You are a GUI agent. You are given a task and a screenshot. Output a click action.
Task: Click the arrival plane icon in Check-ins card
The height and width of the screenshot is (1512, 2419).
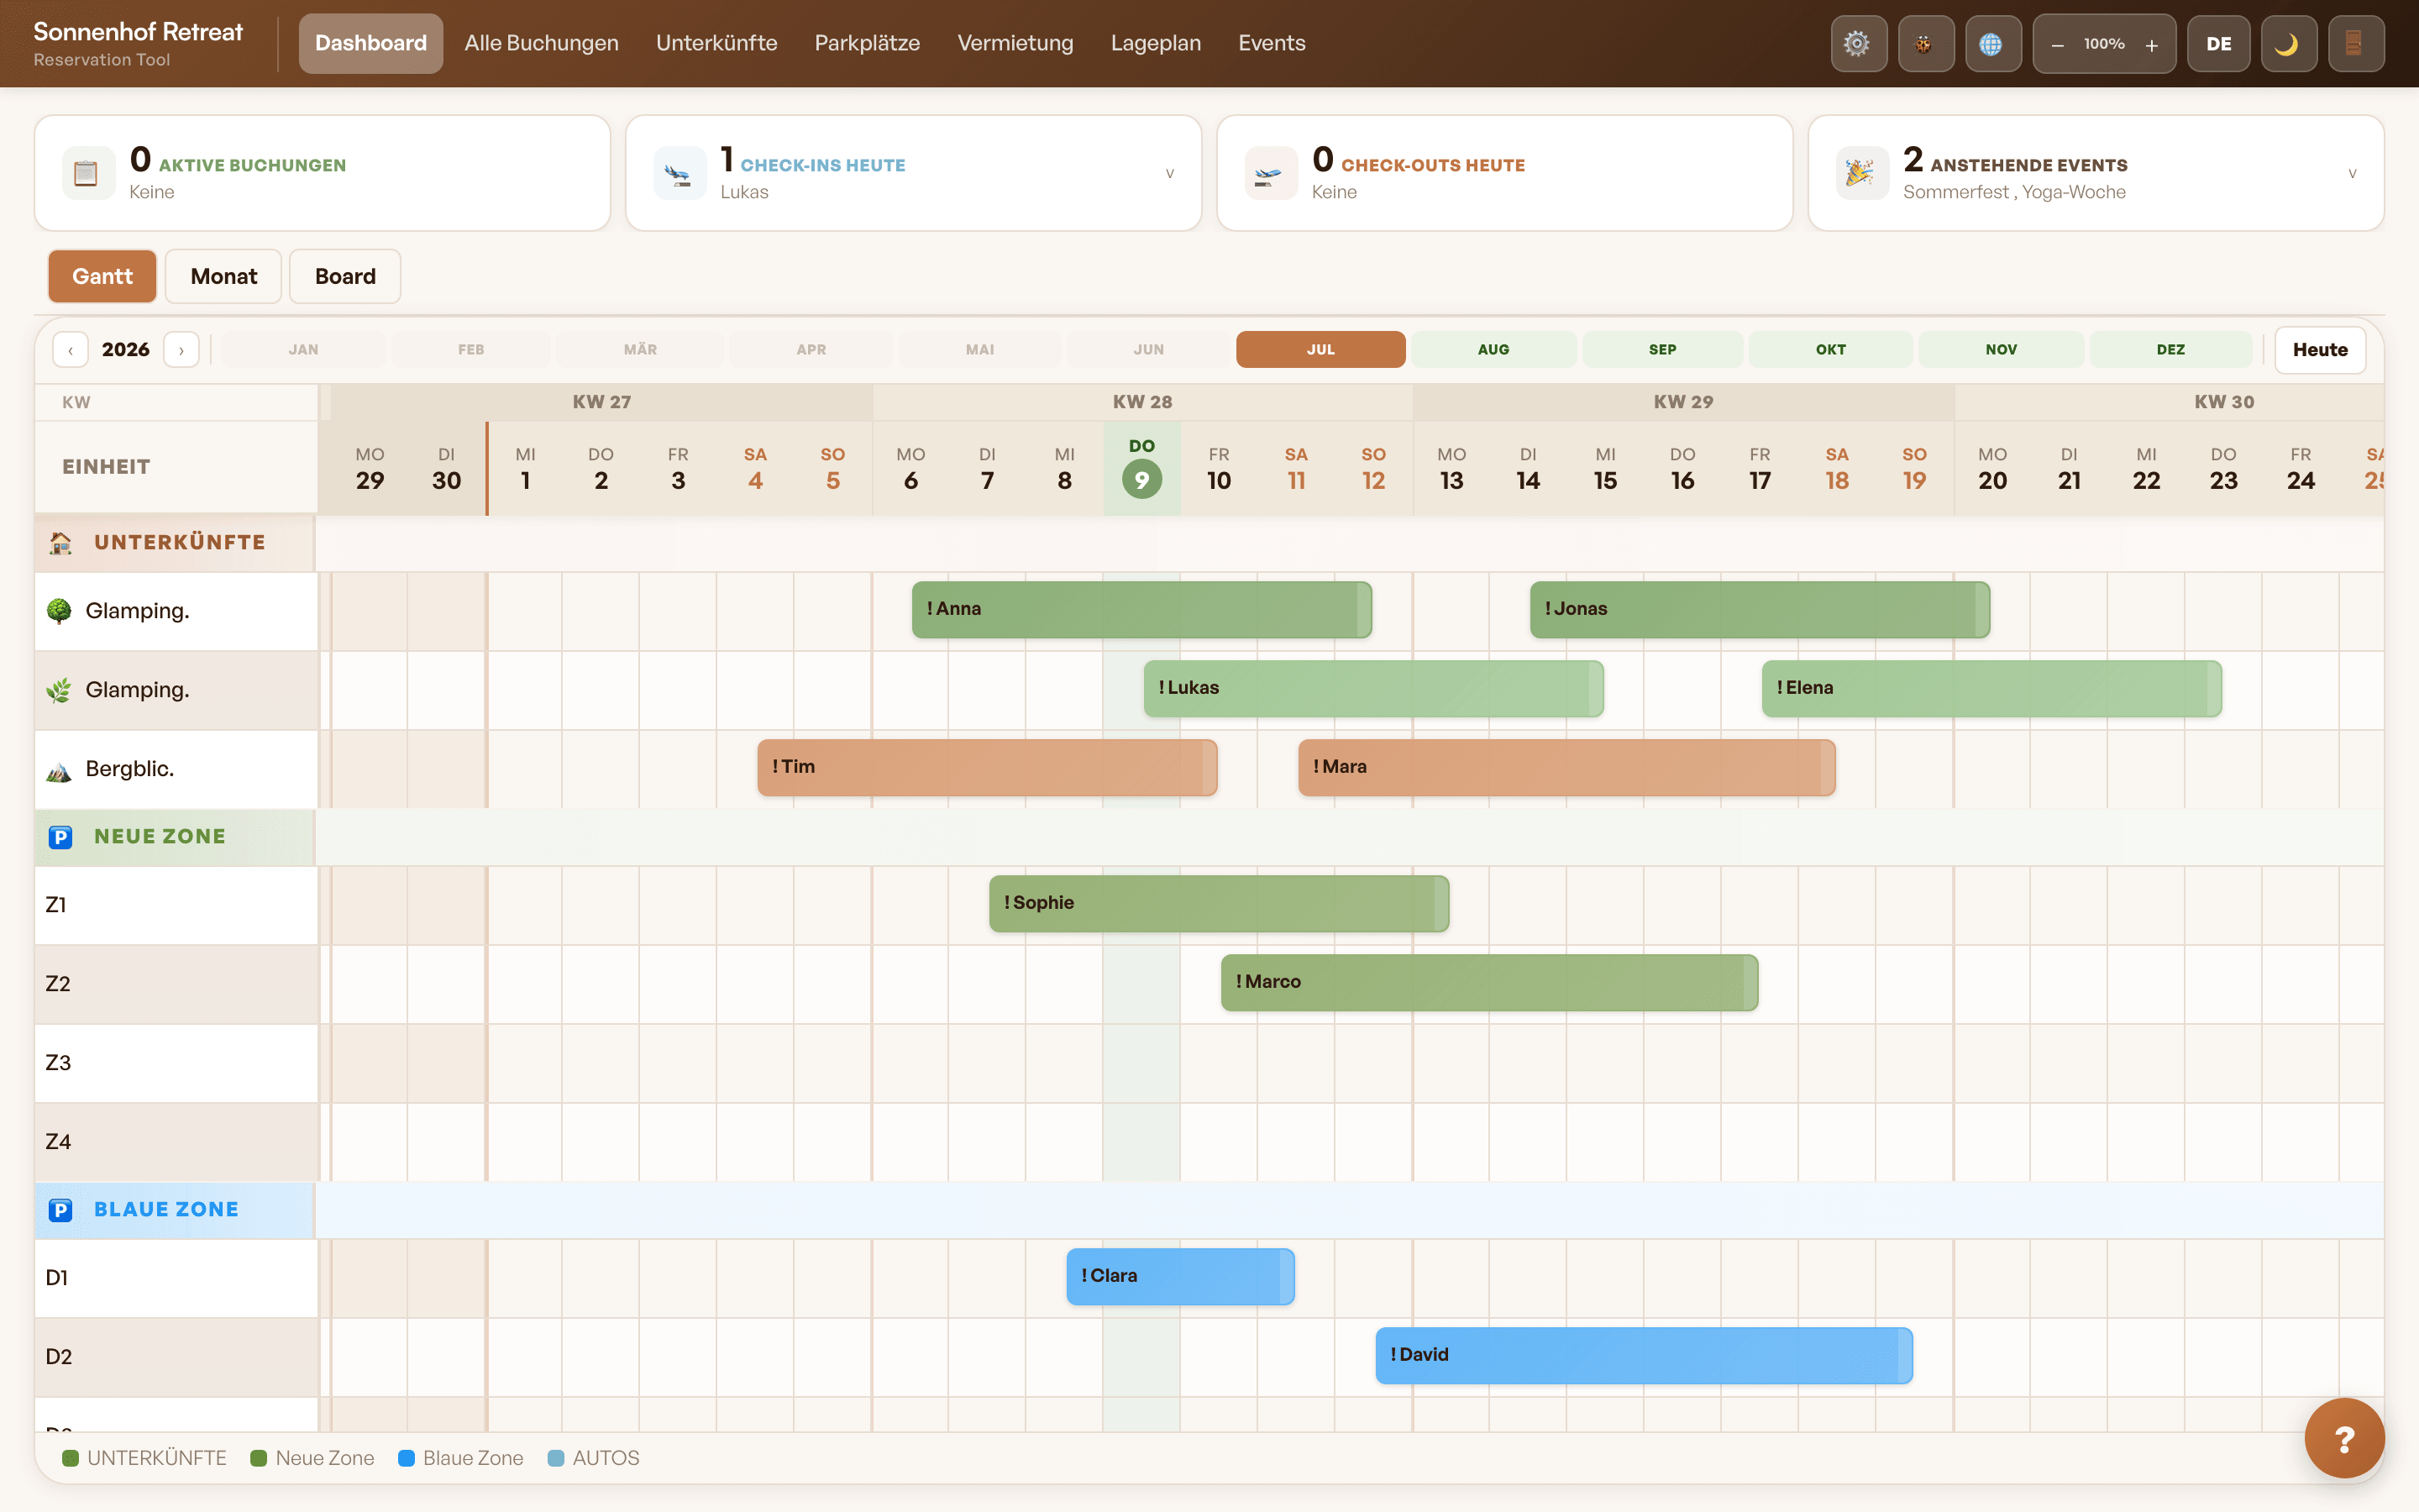tap(680, 173)
